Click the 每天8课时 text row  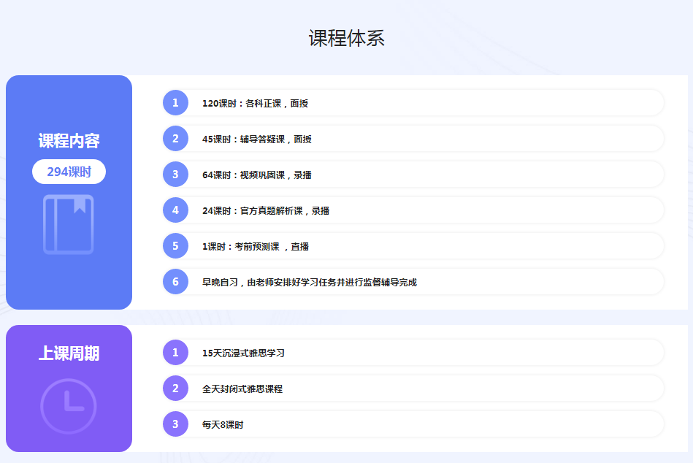point(223,425)
